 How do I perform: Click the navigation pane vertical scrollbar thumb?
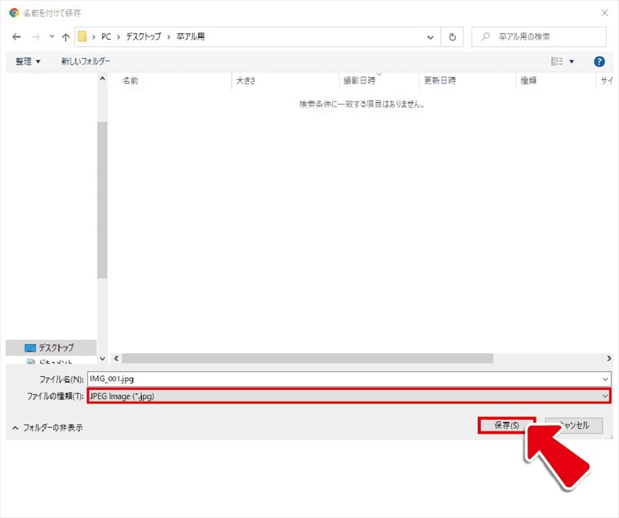click(102, 201)
